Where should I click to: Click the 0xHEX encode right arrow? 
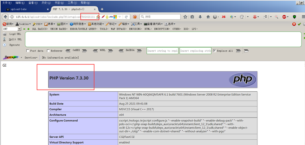click(x=84, y=51)
